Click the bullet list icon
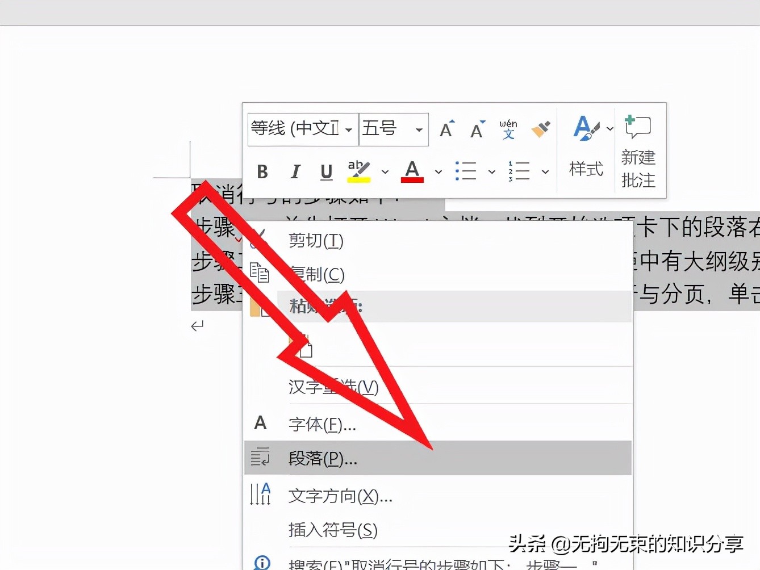Viewport: 760px width, 570px height. click(466, 171)
